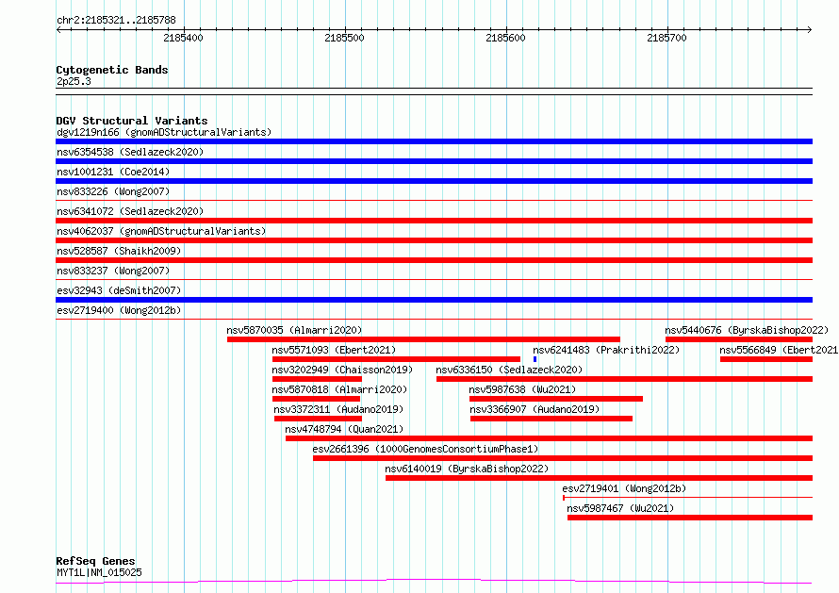Select variant nsv833237 (Wong2007) label
The width and height of the screenshot is (839, 593).
click(x=113, y=271)
